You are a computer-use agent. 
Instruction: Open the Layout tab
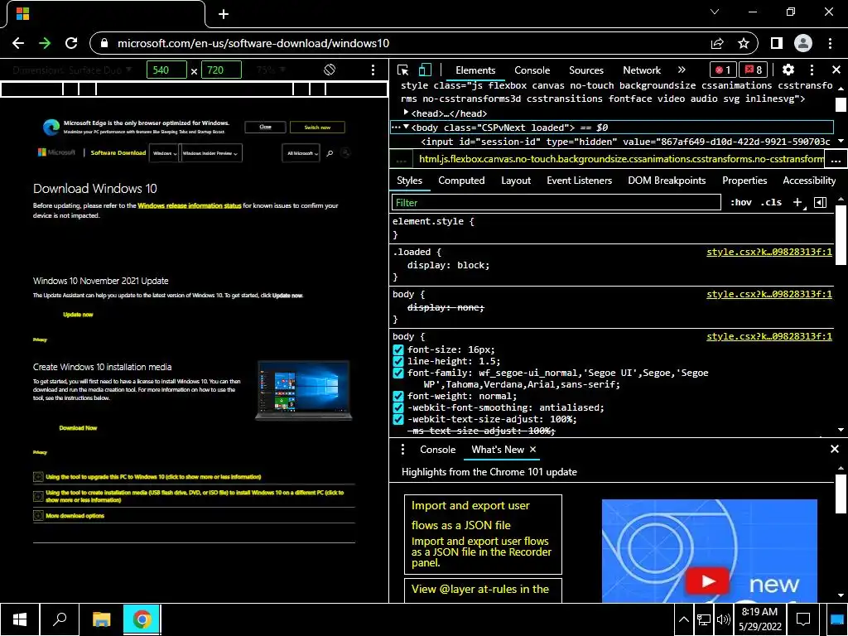click(516, 181)
